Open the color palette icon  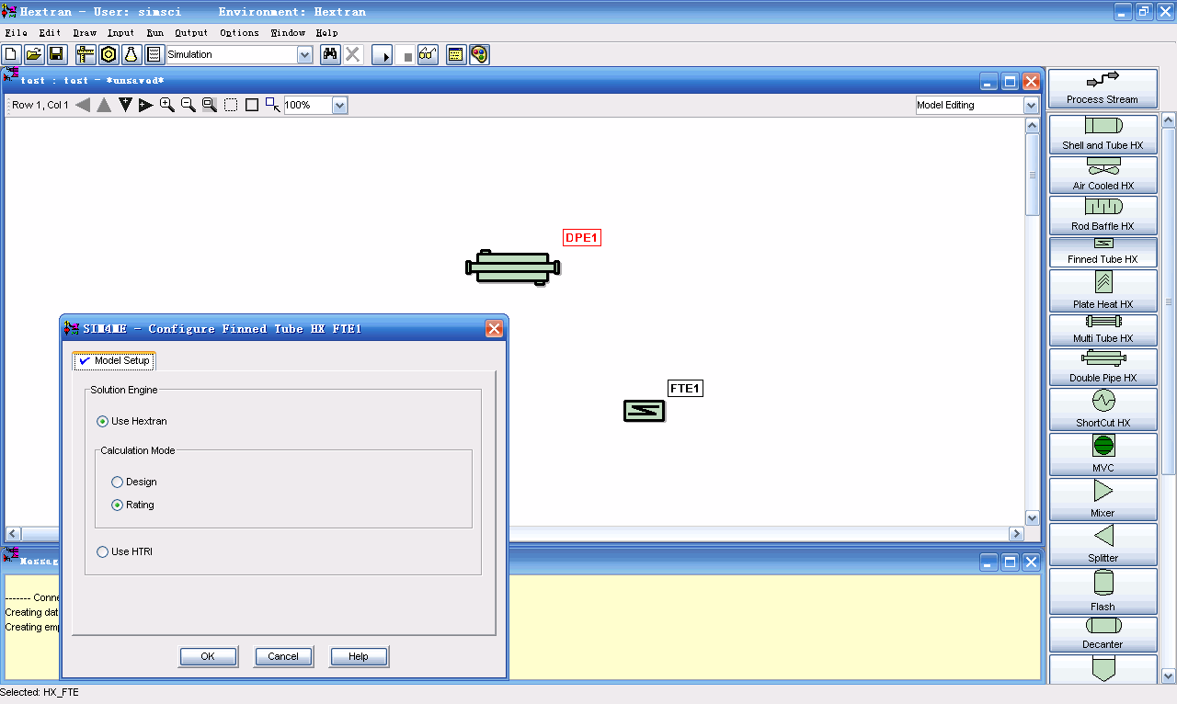coord(479,54)
